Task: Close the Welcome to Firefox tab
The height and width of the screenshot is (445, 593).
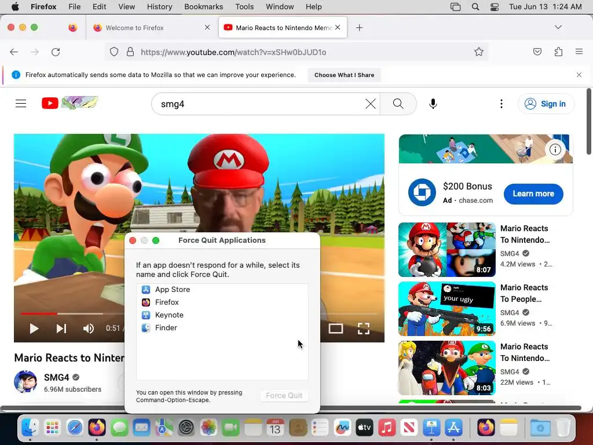Action: (207, 27)
